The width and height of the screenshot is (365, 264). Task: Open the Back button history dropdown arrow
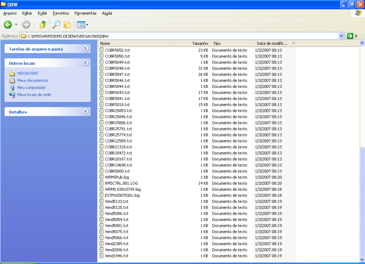[16, 24]
